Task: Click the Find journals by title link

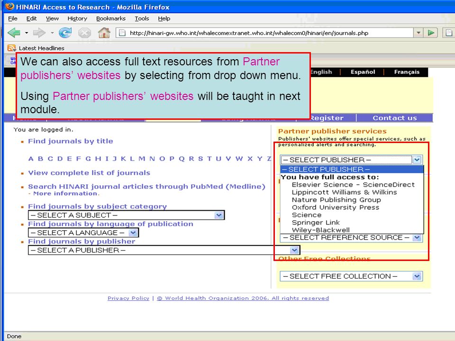Action: tap(71, 141)
